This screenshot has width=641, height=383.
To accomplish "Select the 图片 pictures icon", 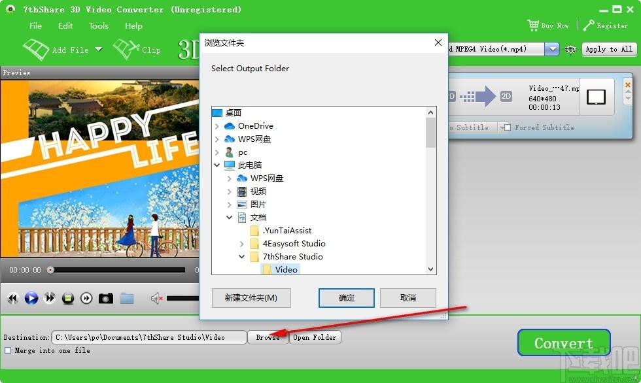I will coord(242,204).
